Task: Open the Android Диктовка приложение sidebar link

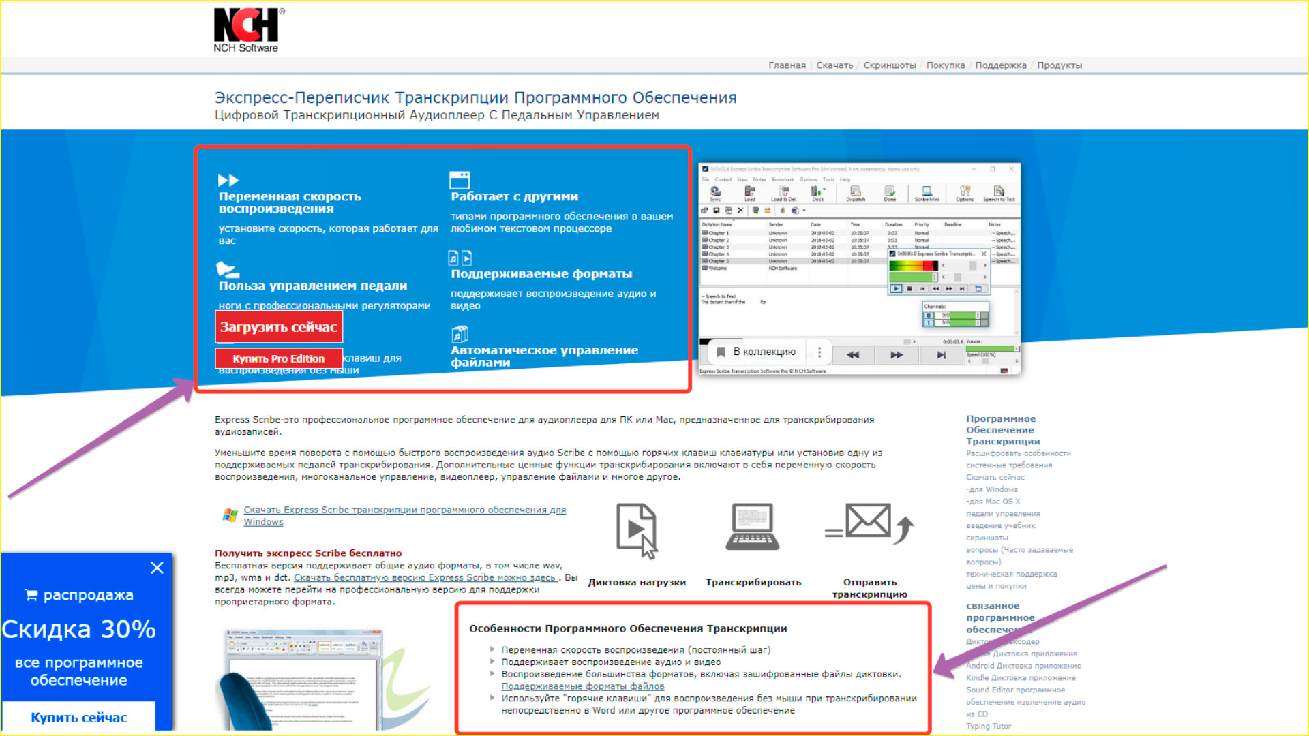Action: (x=1023, y=666)
